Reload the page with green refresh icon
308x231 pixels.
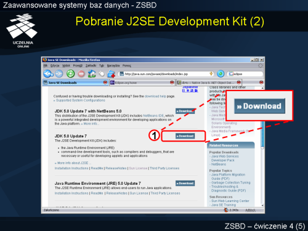(x=71, y=74)
